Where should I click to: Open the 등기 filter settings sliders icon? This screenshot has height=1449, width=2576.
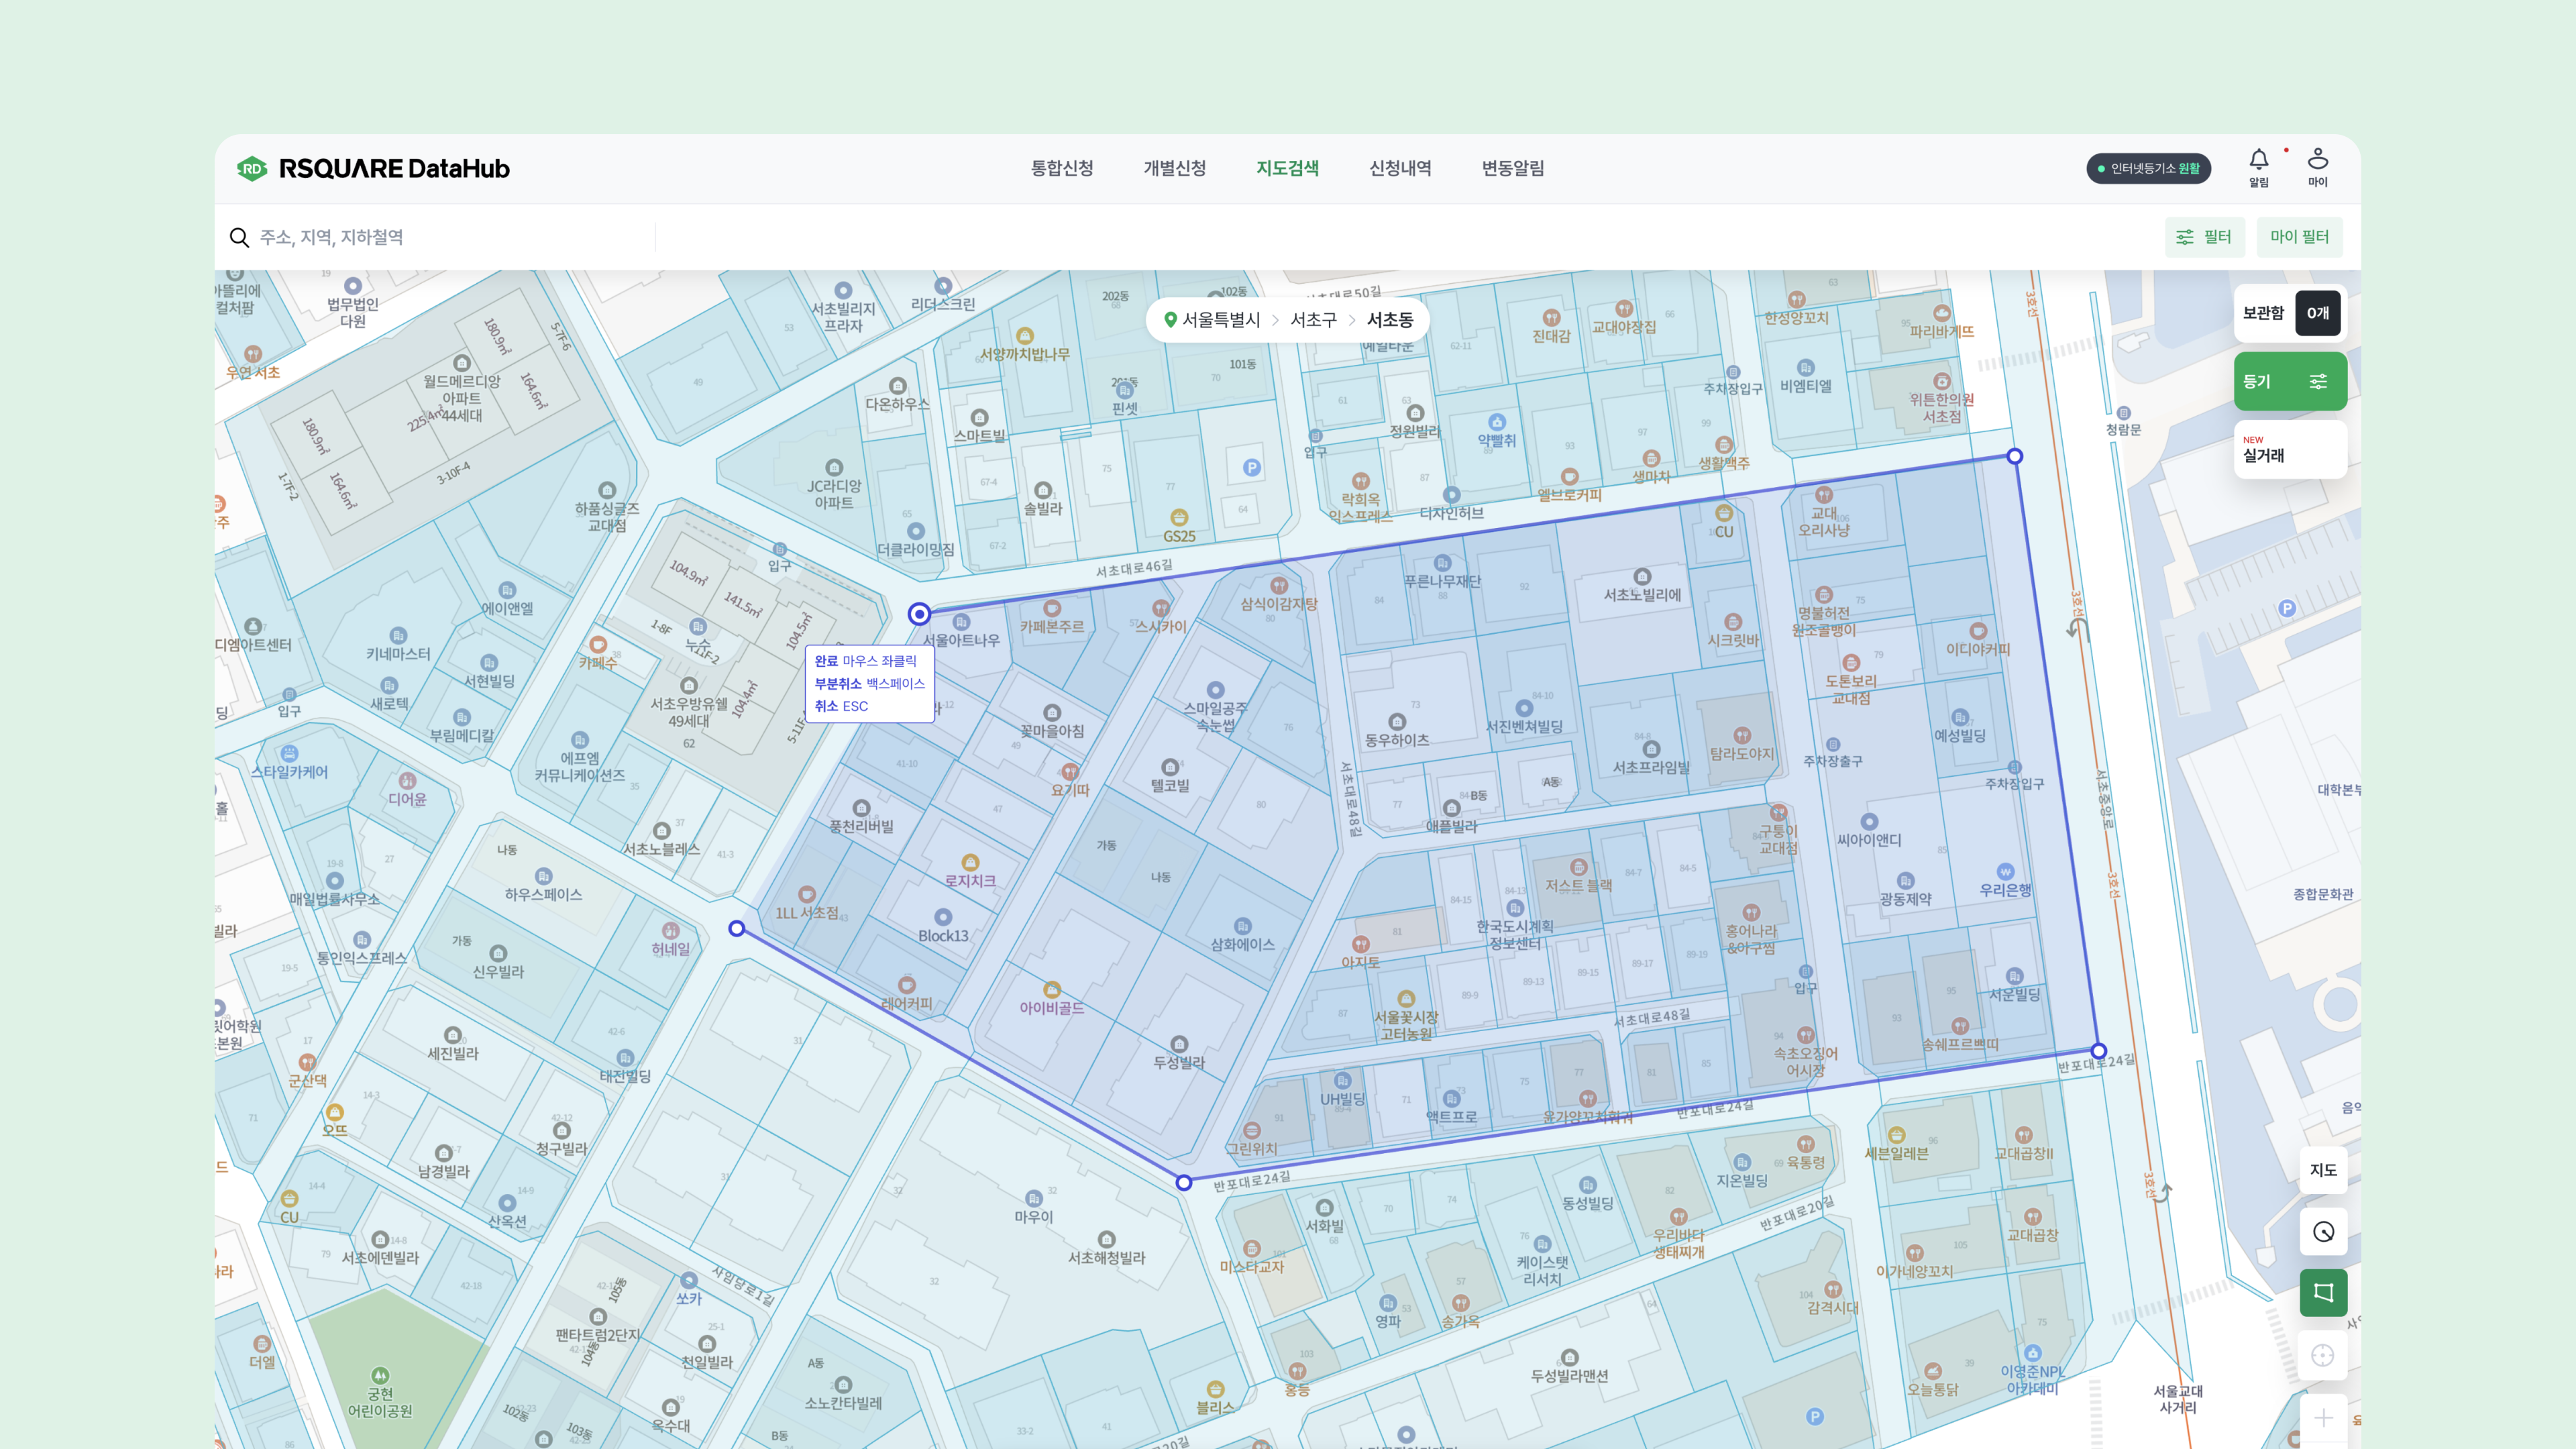click(x=2317, y=381)
